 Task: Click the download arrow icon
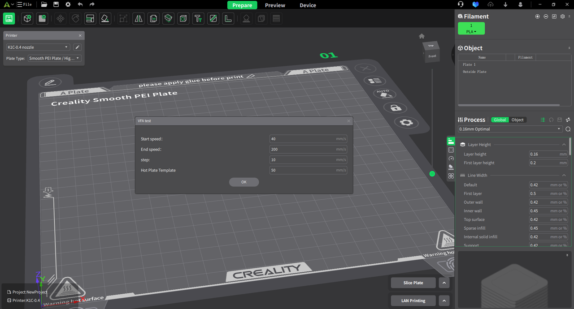[505, 4]
